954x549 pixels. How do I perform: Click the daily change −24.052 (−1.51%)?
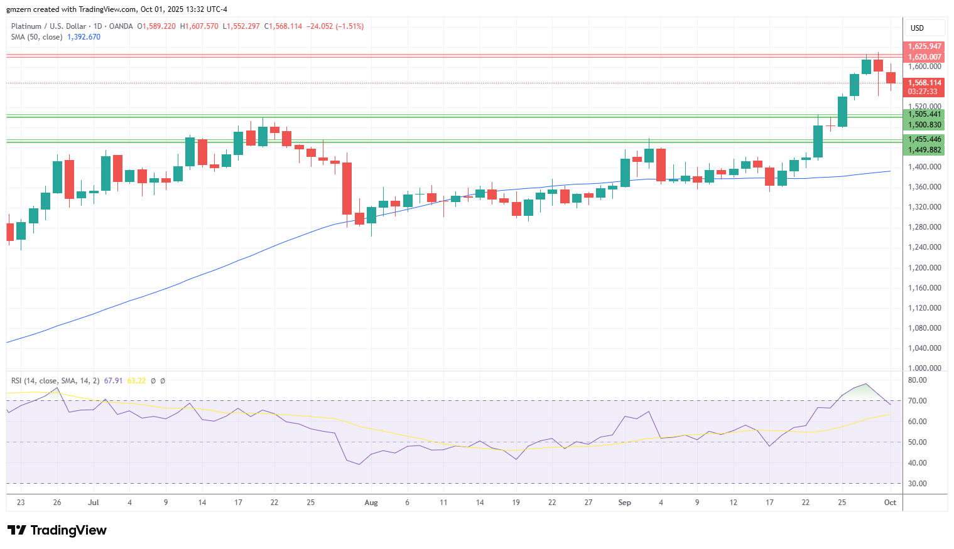[335, 26]
